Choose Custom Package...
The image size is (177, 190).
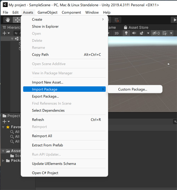(135, 89)
